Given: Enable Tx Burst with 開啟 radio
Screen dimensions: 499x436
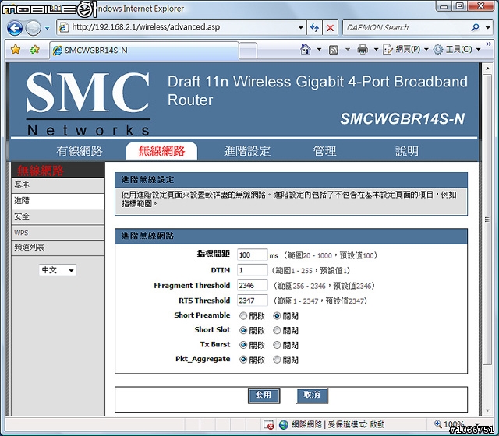Looking at the screenshot, I should coord(243,345).
